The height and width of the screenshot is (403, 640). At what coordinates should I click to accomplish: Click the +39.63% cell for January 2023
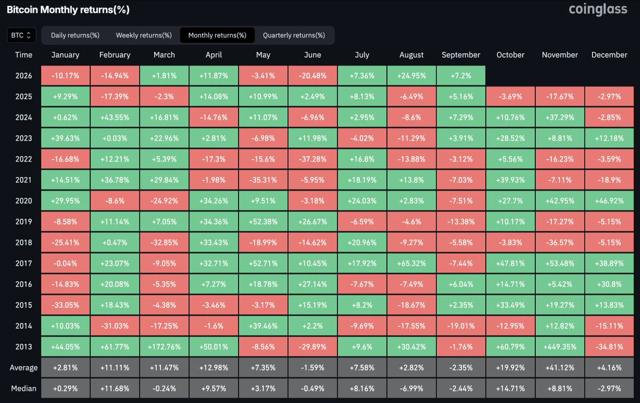(x=65, y=138)
